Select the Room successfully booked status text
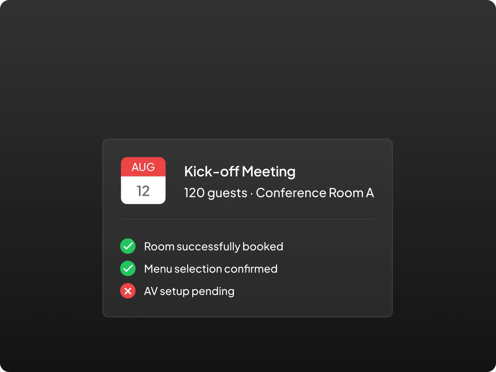Viewport: 496px width, 372px height. pos(214,246)
